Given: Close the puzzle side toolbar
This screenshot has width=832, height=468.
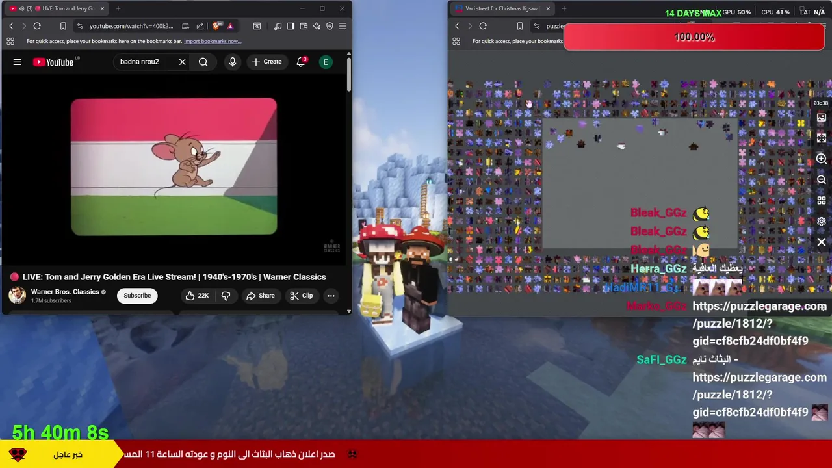Looking at the screenshot, I should coord(822,242).
